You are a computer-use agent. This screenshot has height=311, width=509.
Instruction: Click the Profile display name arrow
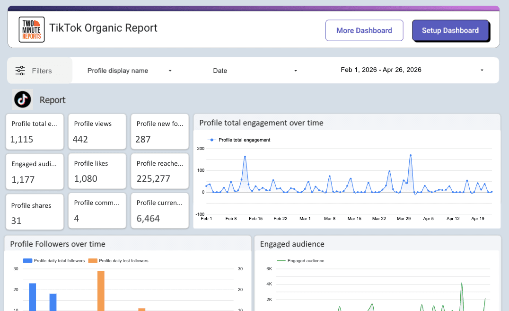(170, 71)
